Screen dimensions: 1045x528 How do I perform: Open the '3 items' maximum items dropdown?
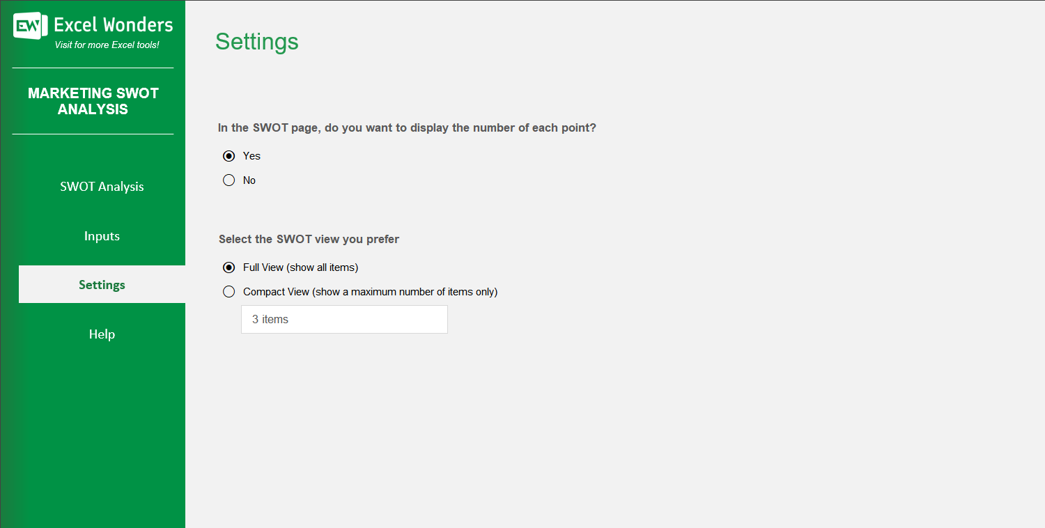click(x=344, y=319)
